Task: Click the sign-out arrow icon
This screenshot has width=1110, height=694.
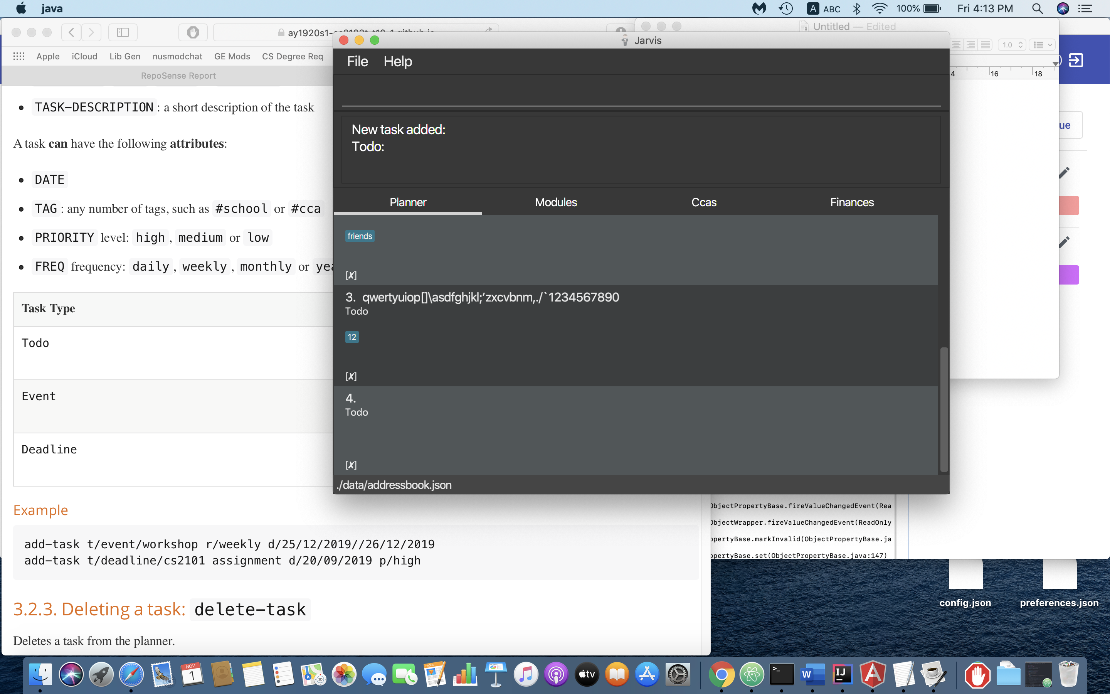Action: pyautogui.click(x=1076, y=60)
